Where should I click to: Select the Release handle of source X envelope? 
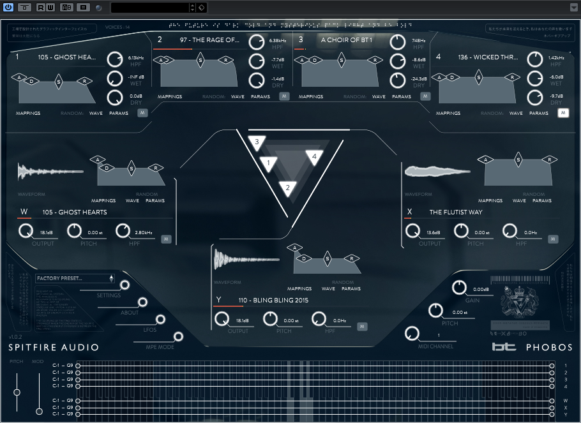[x=550, y=160]
